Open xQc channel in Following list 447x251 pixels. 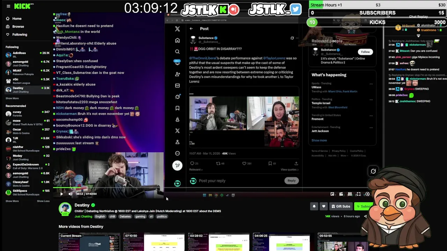point(28,81)
